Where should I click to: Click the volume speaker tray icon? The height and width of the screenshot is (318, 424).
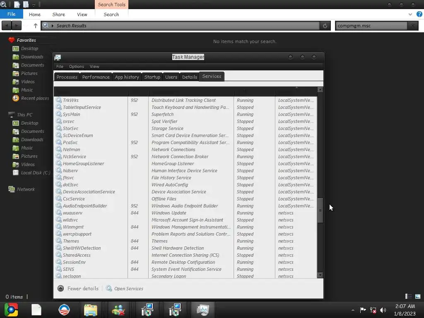click(x=383, y=310)
